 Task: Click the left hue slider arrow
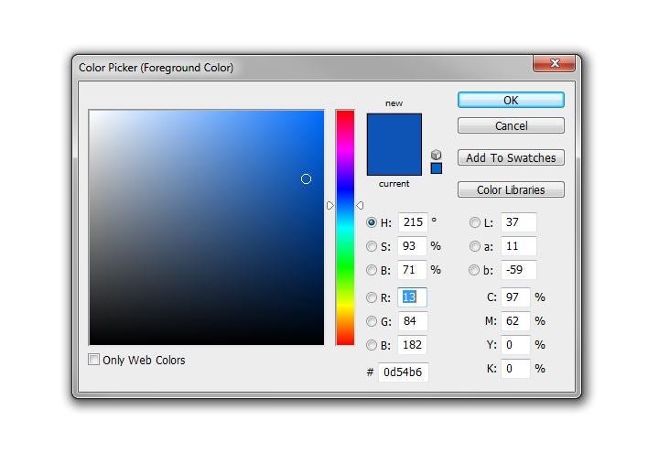329,205
